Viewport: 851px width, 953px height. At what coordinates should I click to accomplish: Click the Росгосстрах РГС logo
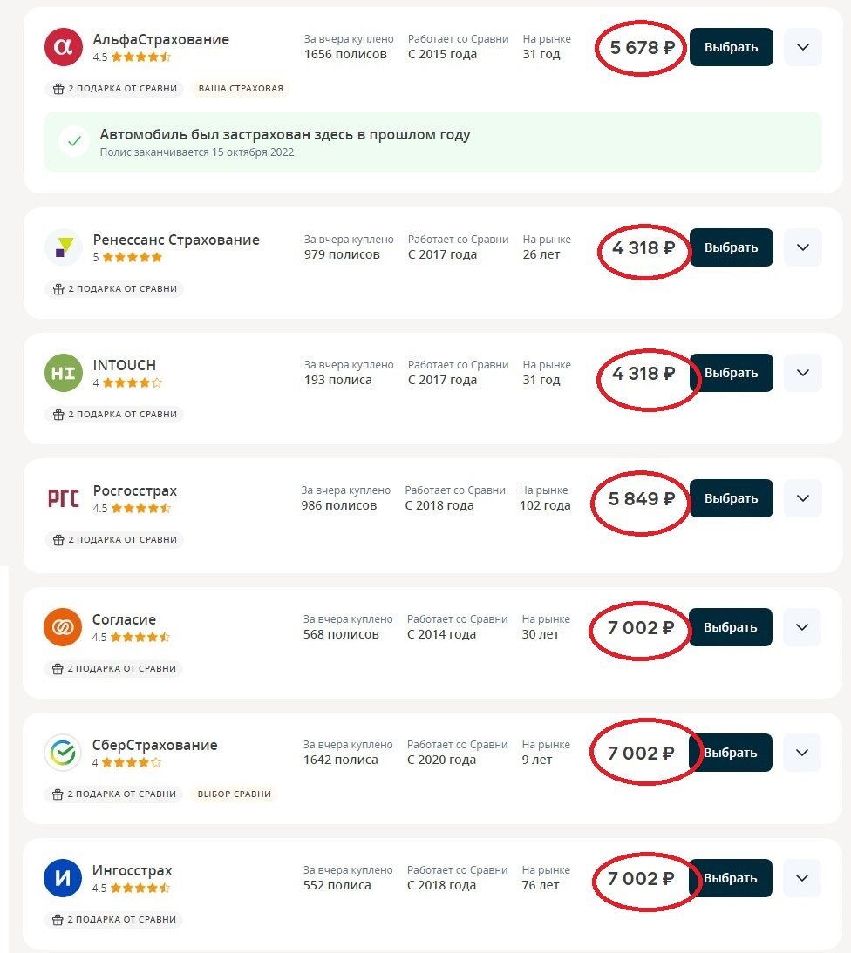click(x=63, y=498)
